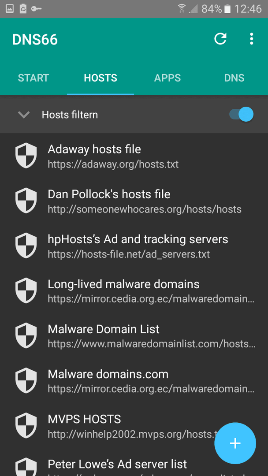Tap the VPN key status bar icon
The width and height of the screenshot is (268, 476).
click(x=36, y=9)
